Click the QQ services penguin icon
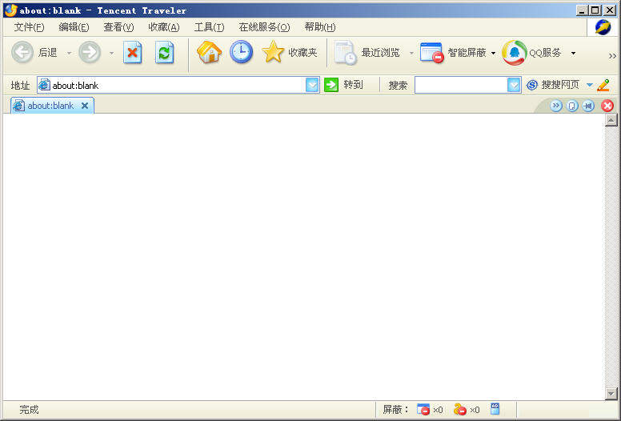621x421 pixels. [515, 52]
